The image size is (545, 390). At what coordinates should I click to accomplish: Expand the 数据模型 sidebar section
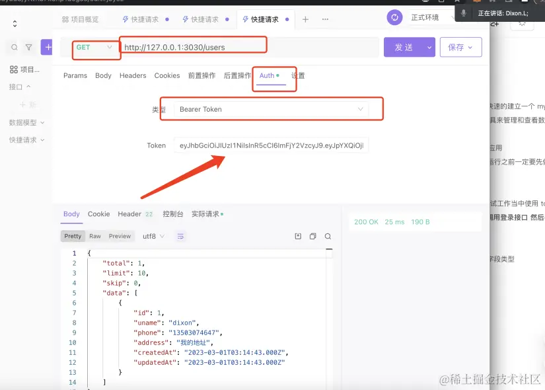(27, 122)
